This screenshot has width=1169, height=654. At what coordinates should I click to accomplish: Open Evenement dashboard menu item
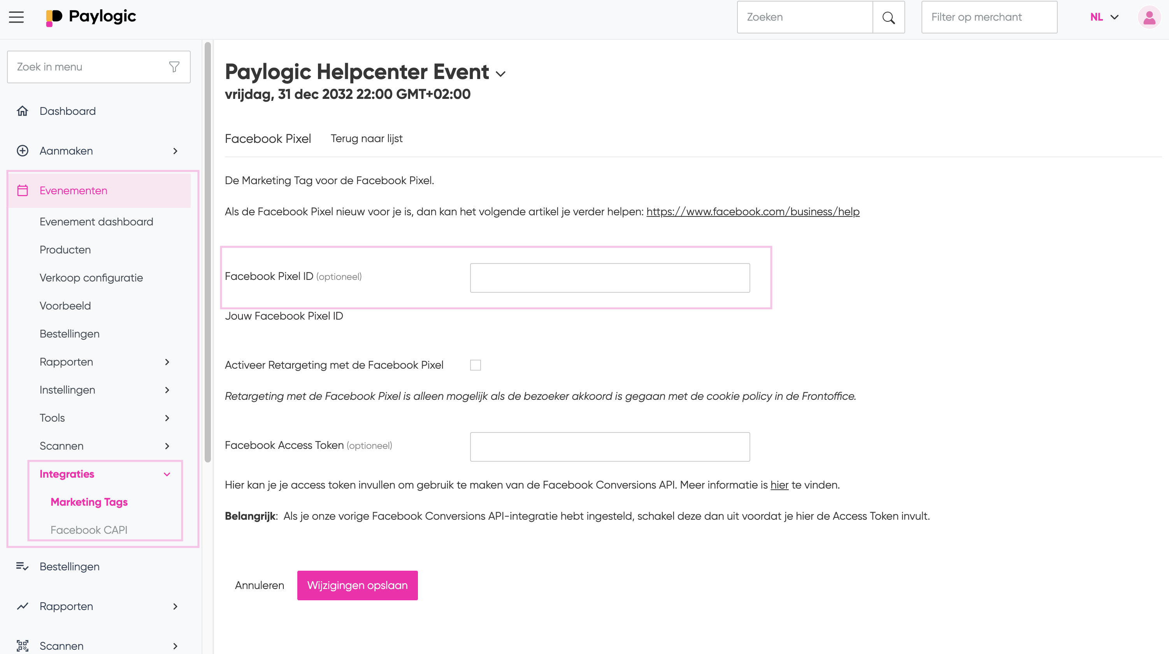click(x=96, y=222)
